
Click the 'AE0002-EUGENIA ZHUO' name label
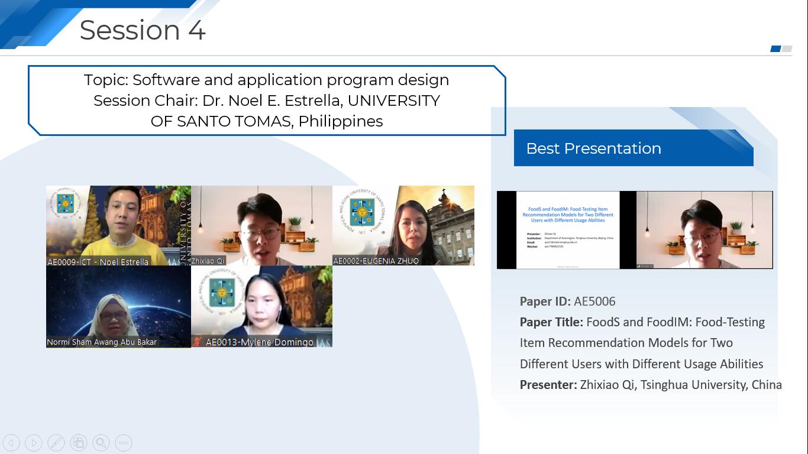376,261
